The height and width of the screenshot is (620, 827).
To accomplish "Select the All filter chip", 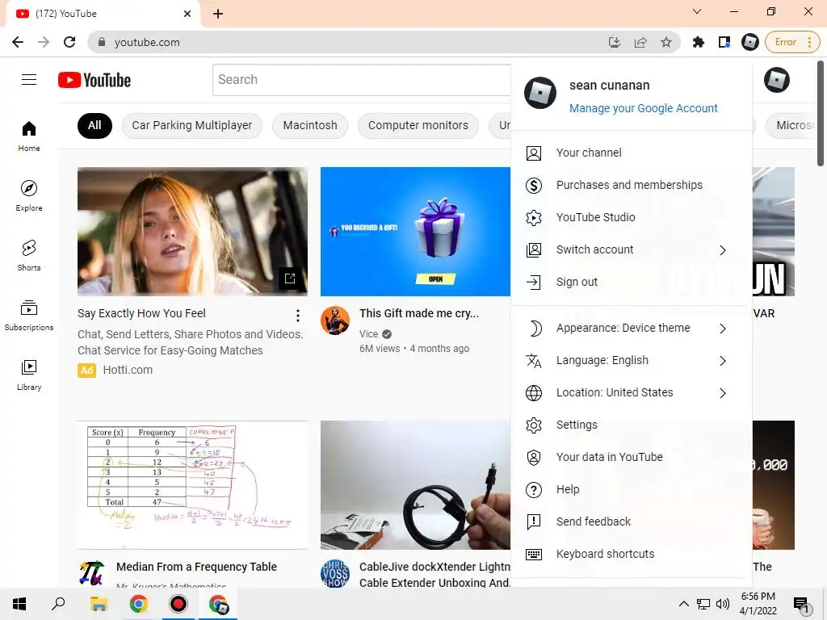I will click(94, 125).
